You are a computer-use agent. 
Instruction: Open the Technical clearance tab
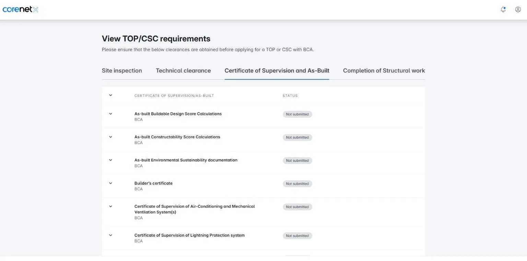pyautogui.click(x=183, y=70)
